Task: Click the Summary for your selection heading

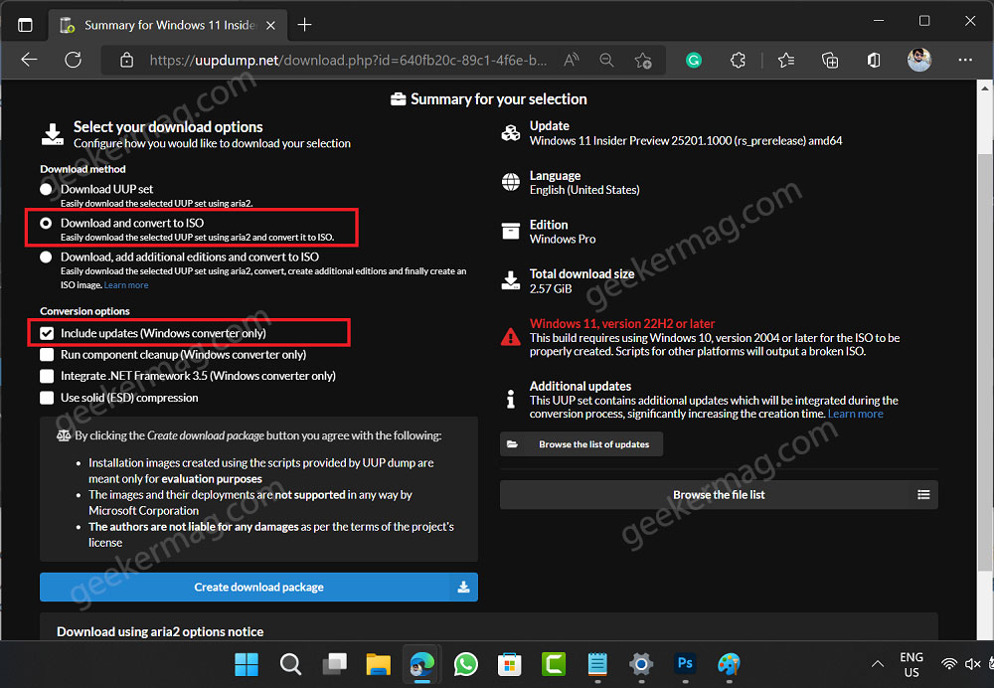Action: click(498, 98)
